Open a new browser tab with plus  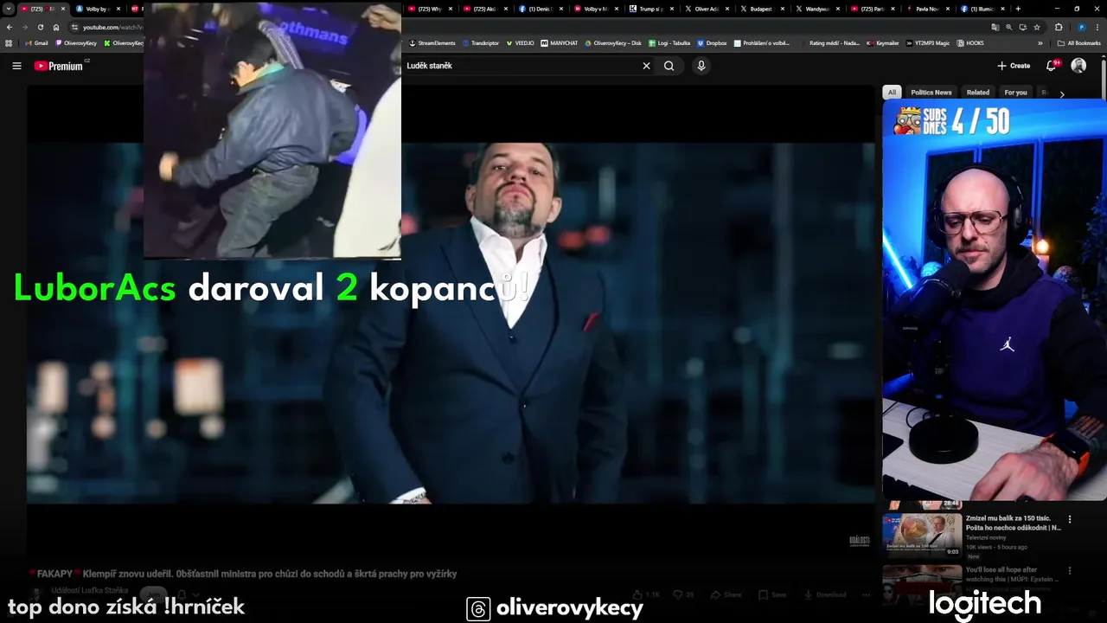click(x=1018, y=9)
